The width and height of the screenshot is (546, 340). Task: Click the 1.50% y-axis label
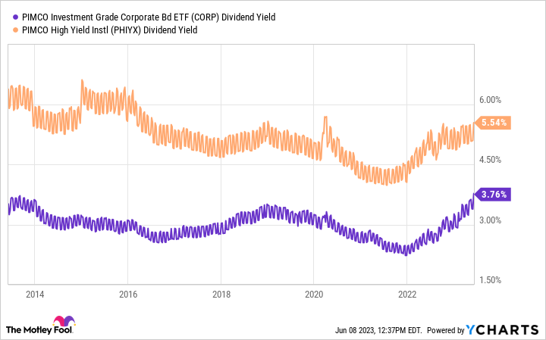coord(491,280)
